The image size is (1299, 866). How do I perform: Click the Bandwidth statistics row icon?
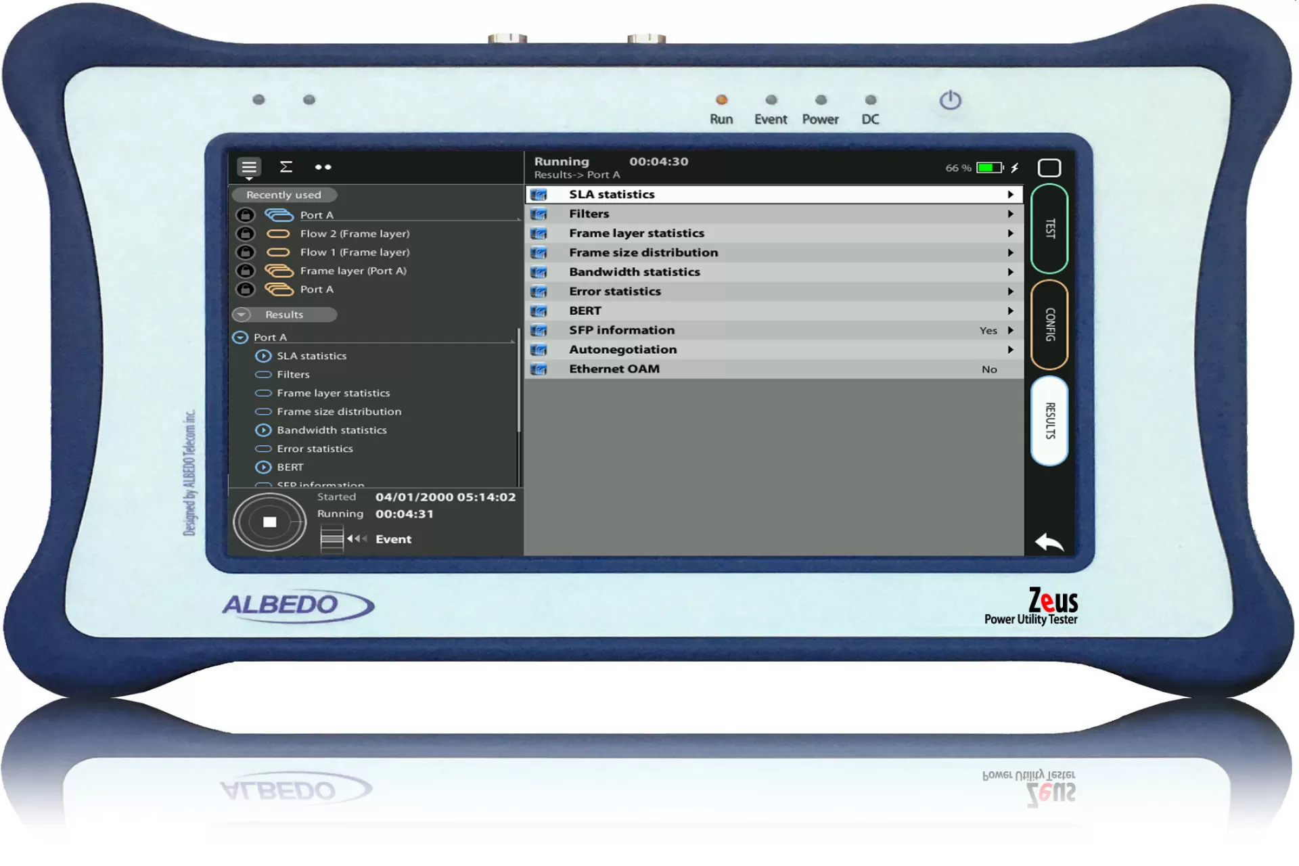click(x=539, y=273)
